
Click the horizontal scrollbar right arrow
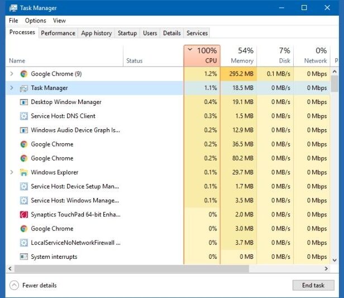326,268
